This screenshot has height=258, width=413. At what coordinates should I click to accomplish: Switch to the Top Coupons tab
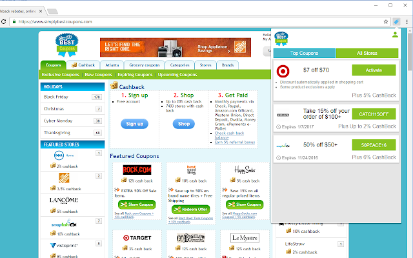(x=304, y=53)
